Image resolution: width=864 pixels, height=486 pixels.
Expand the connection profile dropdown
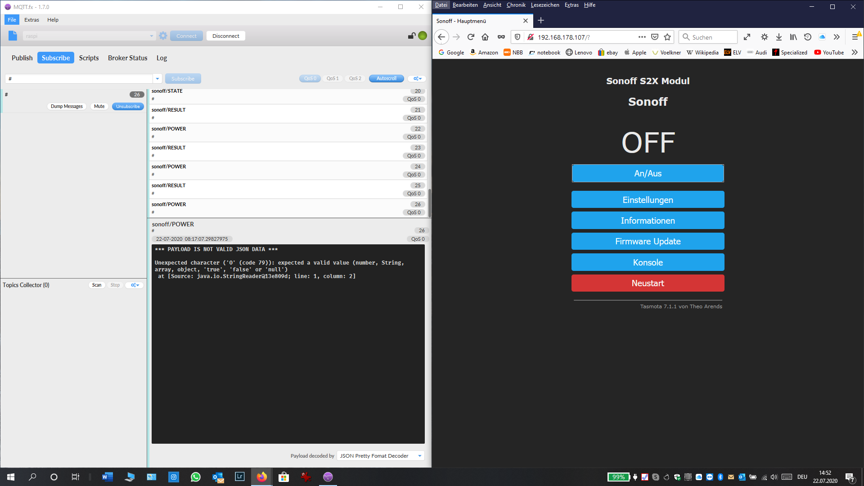click(151, 36)
